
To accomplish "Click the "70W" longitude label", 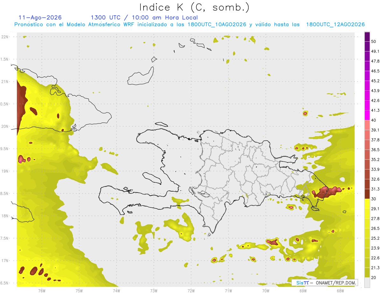I will (265, 291).
